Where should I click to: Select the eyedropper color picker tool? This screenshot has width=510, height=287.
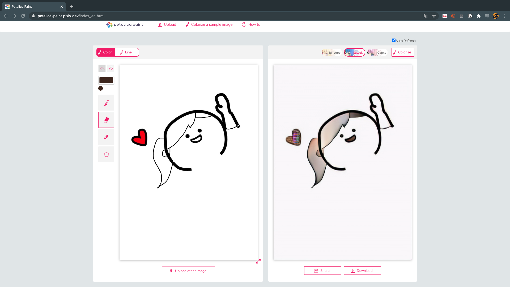pos(106,137)
